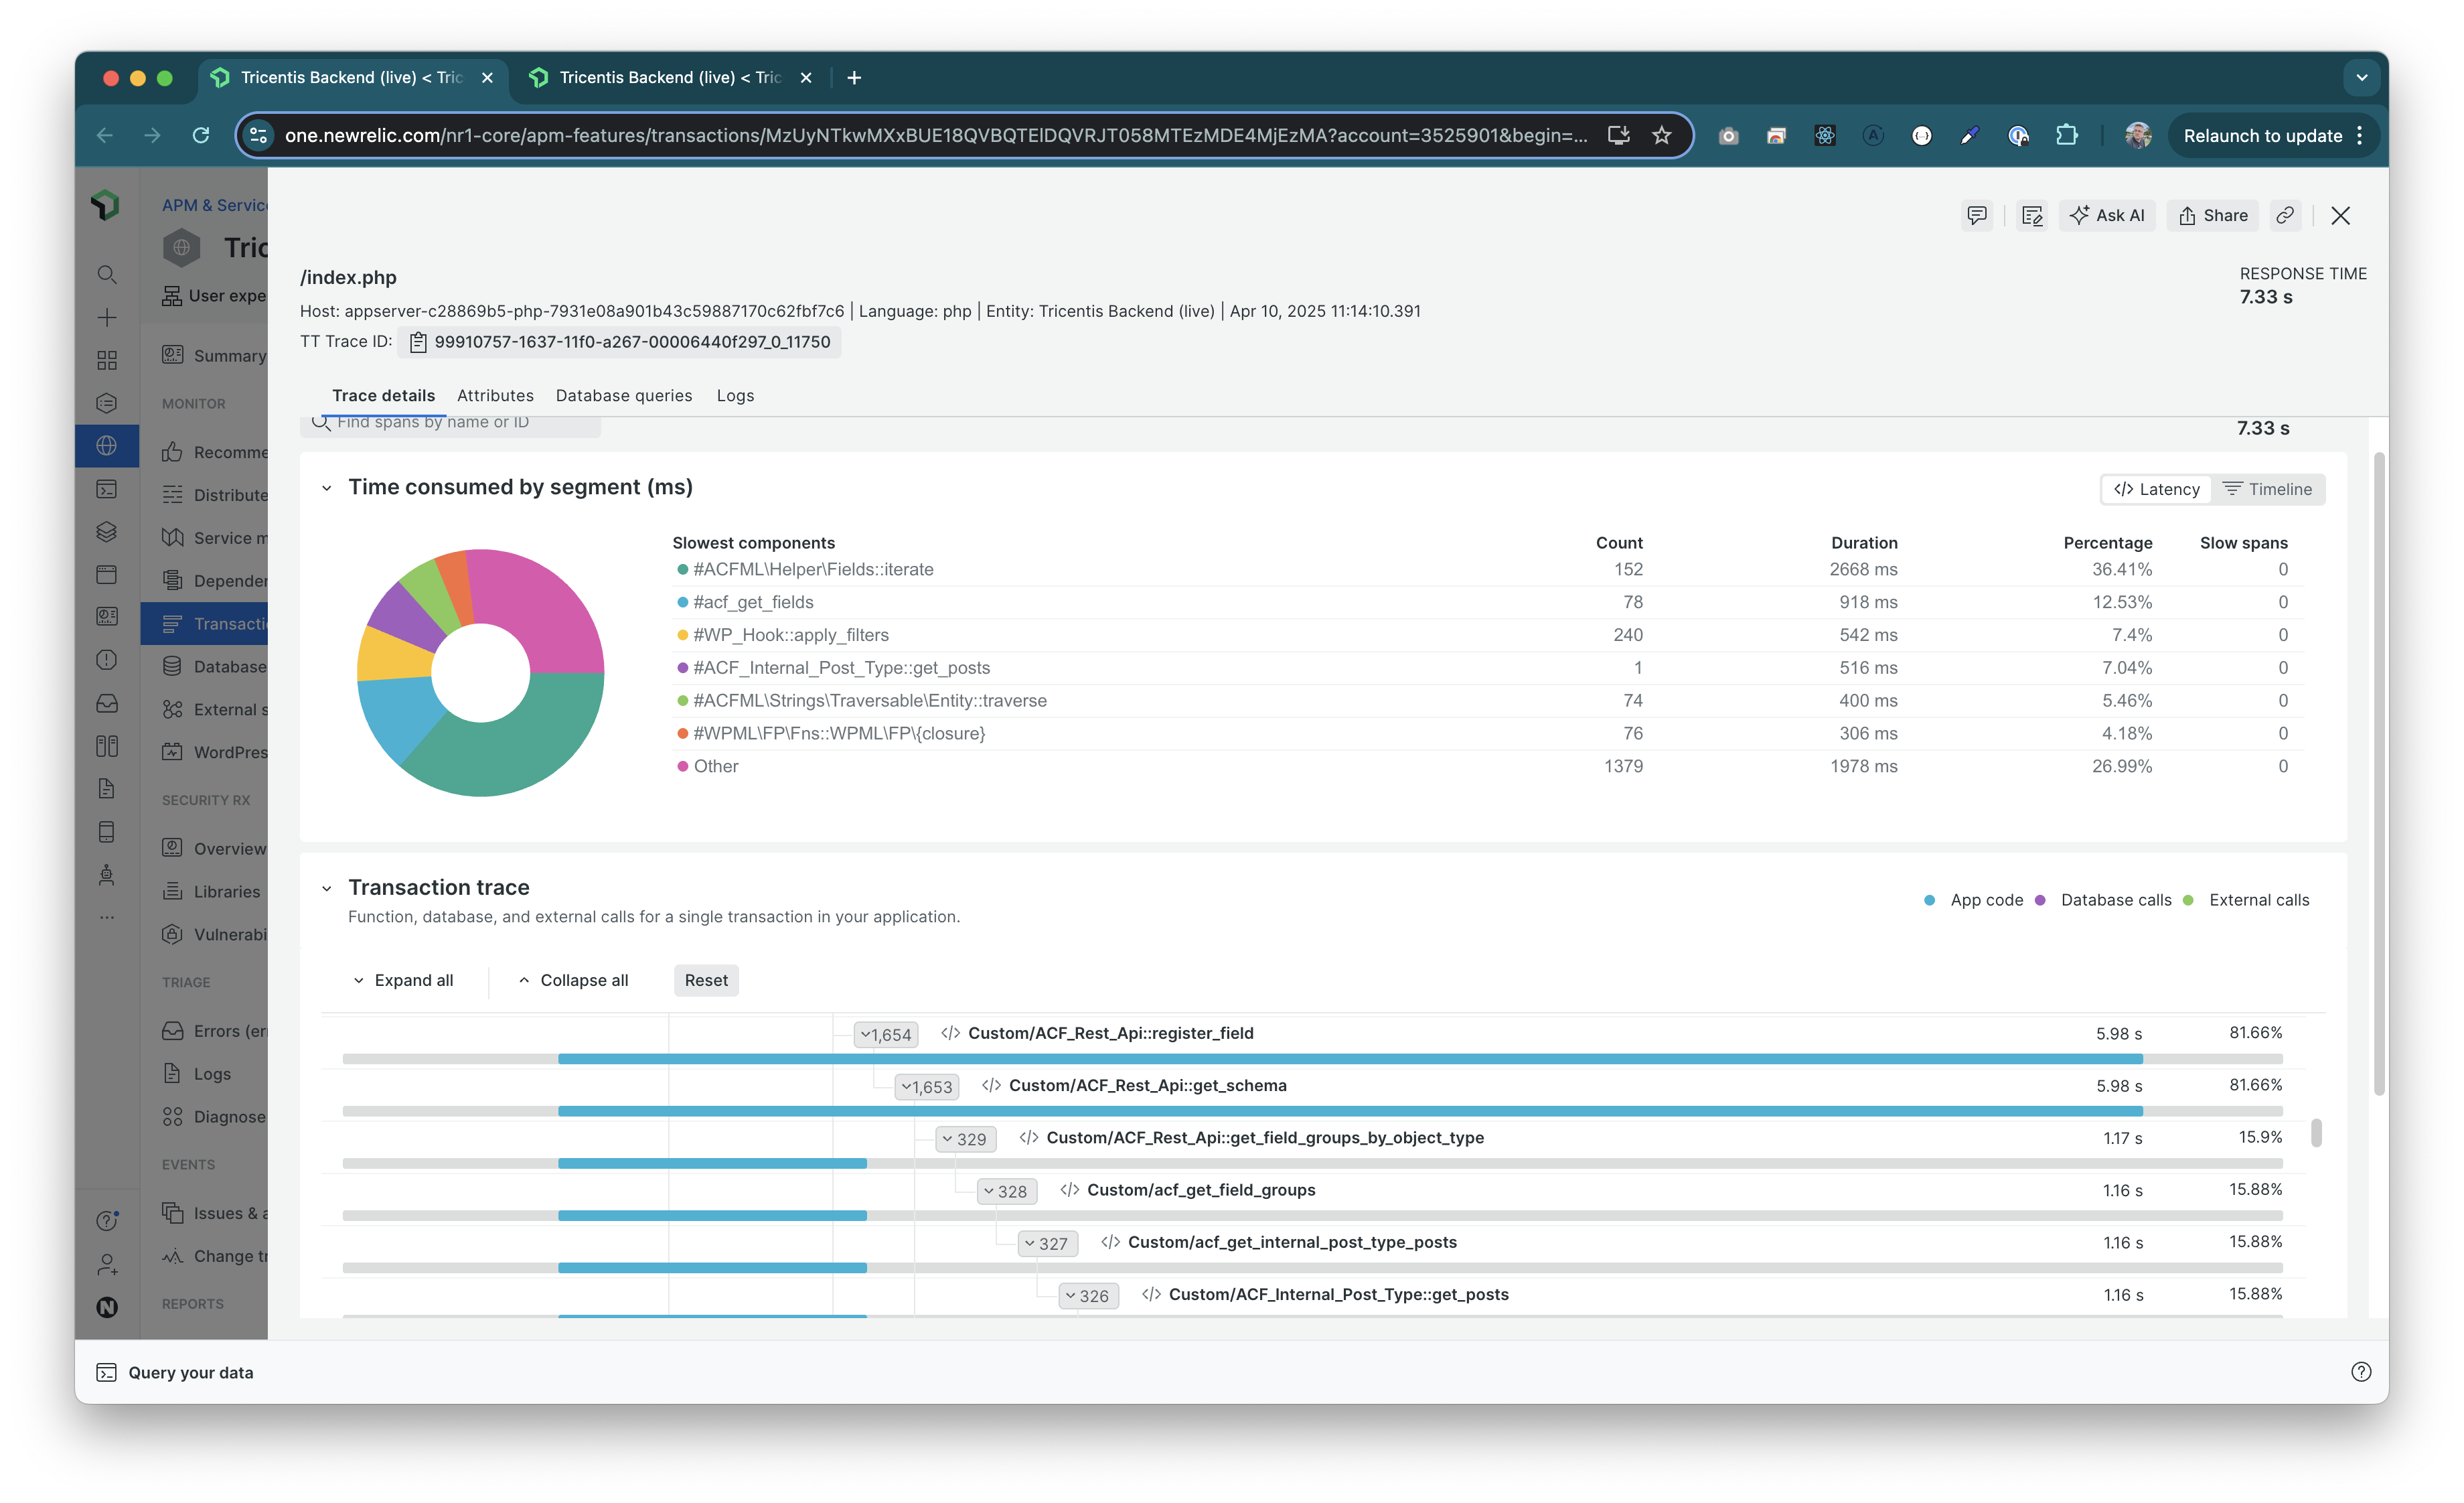Viewport: 2464px width, 1503px height.
Task: Click Expand all spans
Action: pyautogui.click(x=403, y=980)
